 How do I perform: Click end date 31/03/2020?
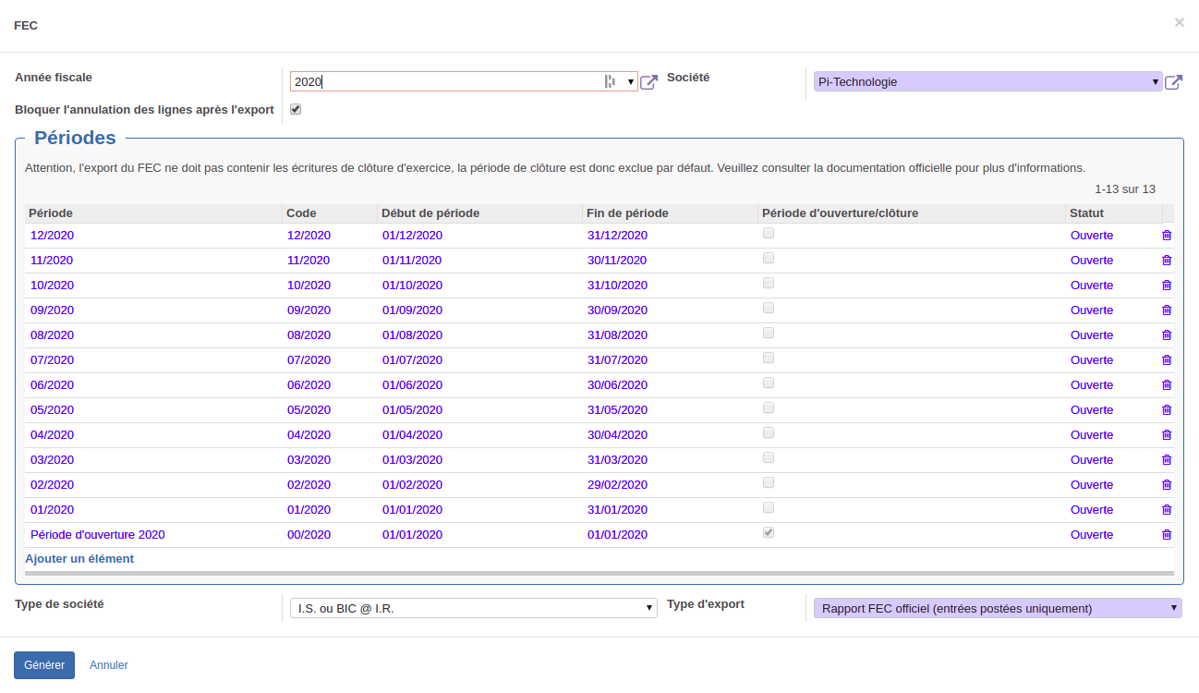(617, 460)
